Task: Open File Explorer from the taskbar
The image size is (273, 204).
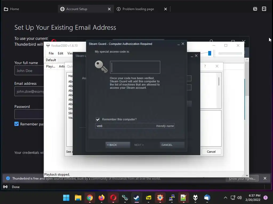Action: 78,198
